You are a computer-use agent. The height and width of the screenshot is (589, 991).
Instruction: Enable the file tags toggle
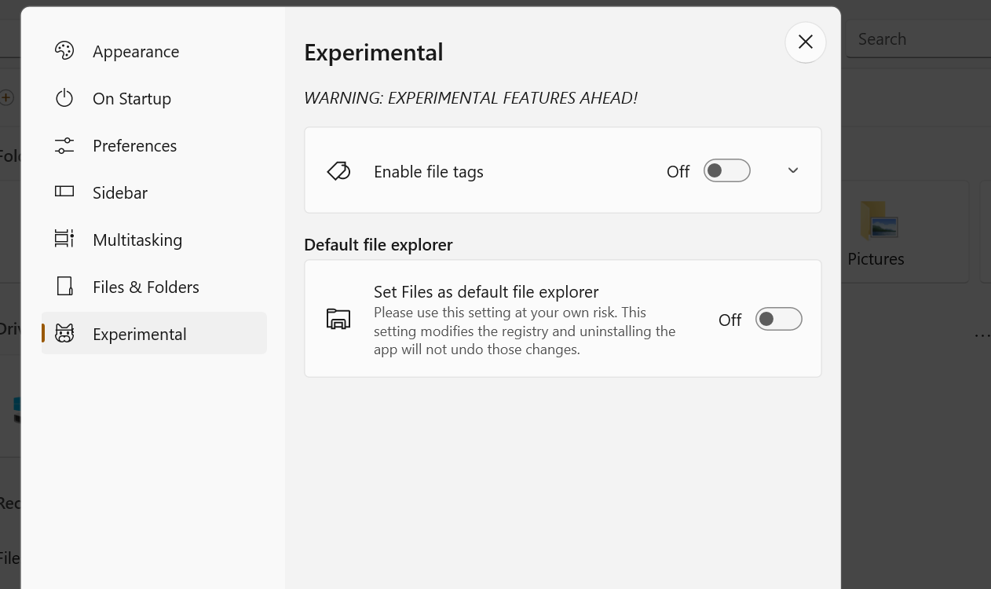tap(726, 170)
